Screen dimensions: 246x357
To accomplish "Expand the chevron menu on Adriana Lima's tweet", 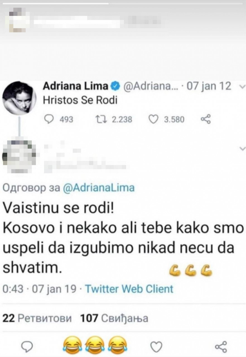I will [x=242, y=87].
